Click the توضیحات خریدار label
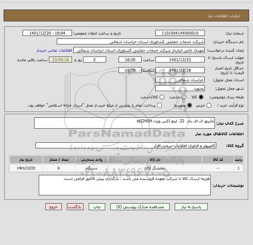Viewport: 253px width, 245px height. pos(228,185)
